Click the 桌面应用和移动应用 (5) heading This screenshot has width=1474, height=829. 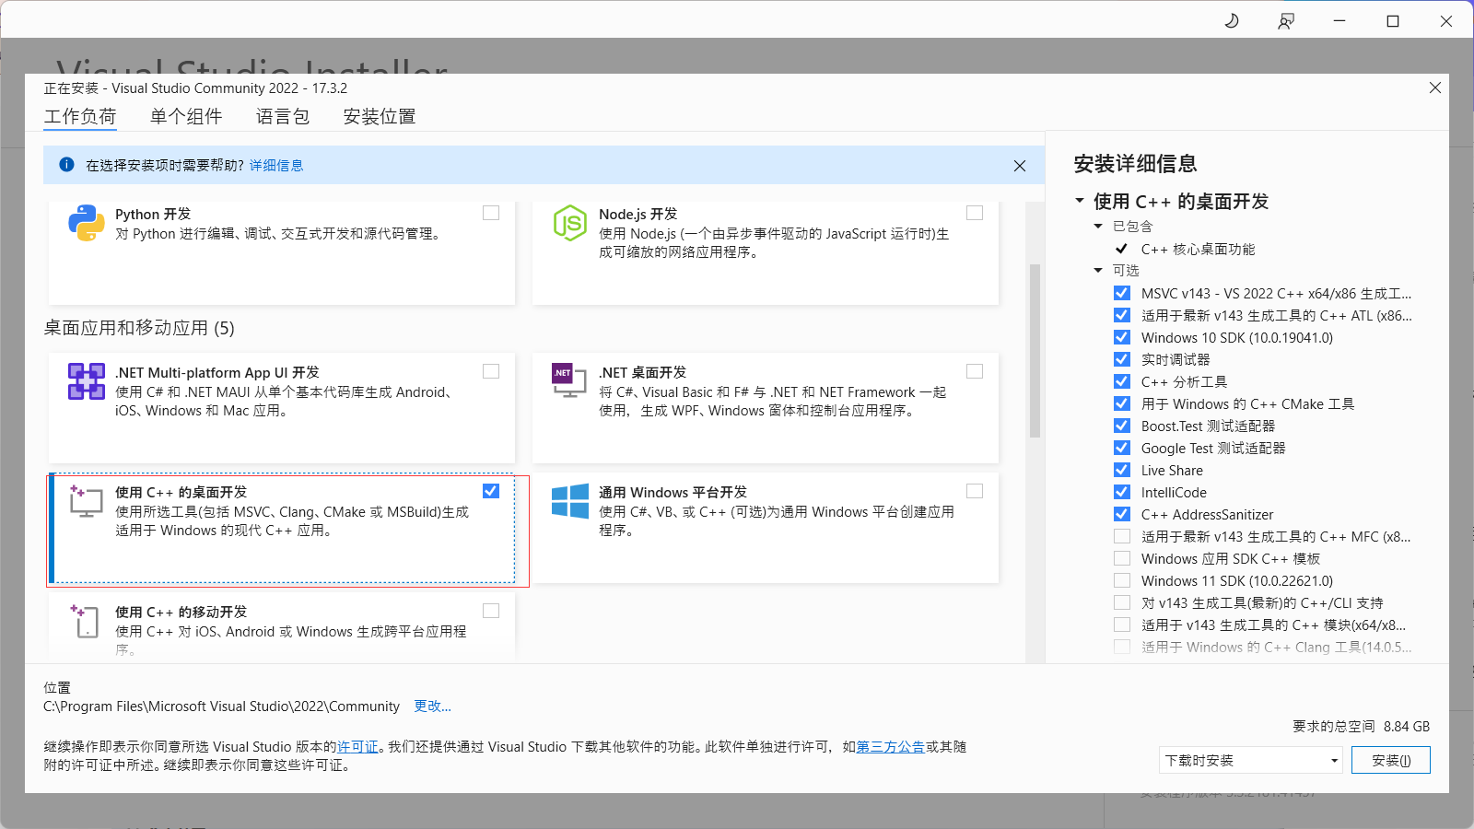(139, 329)
